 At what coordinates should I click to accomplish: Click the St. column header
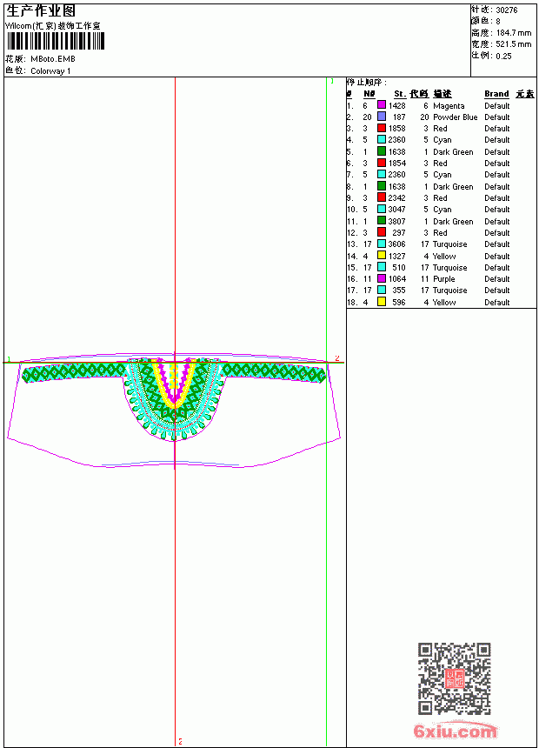(x=400, y=94)
